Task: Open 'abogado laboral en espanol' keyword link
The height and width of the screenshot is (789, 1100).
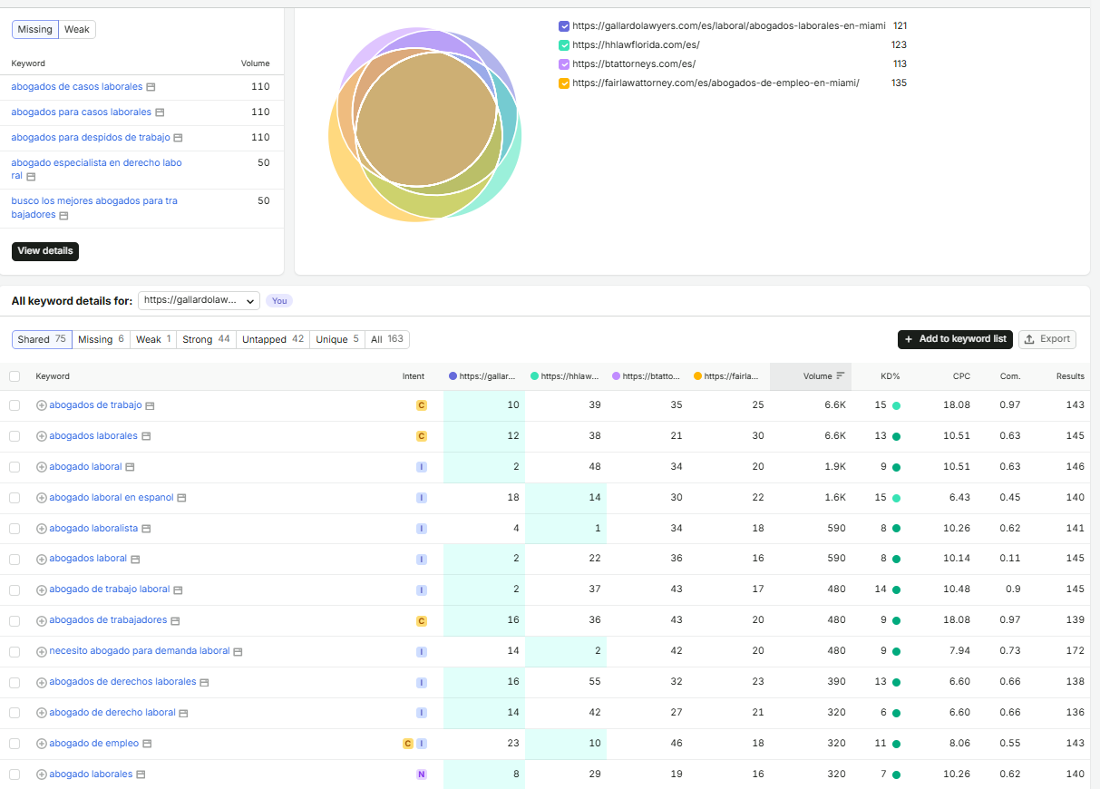Action: [x=112, y=498]
